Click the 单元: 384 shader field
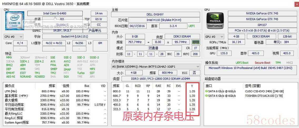 tap(281, 42)
